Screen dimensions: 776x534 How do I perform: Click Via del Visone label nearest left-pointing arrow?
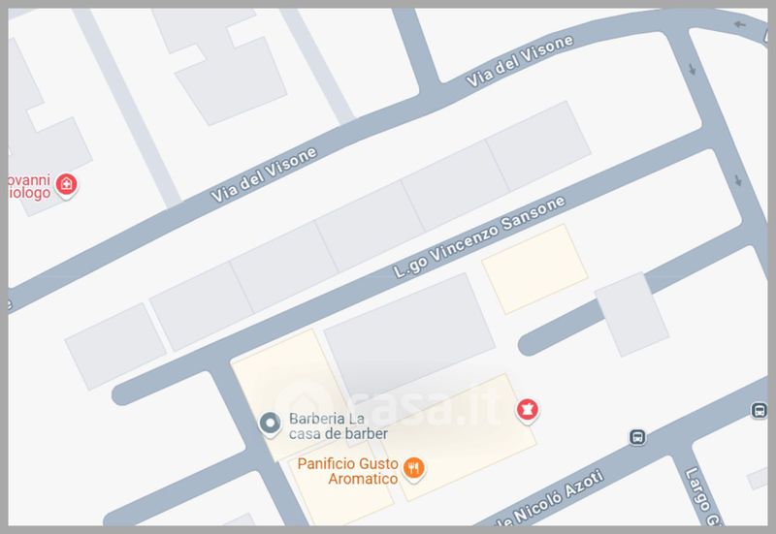520,61
